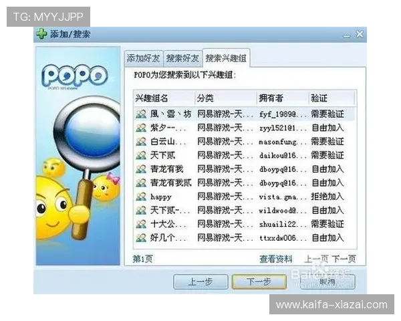Viewport: 401px width, 321px height.
Task: Click group icon beside 十大公...
Action: [x=141, y=224]
